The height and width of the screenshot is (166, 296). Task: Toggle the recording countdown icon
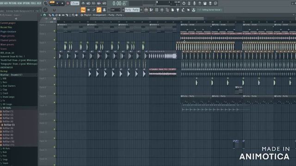(x=93, y=3)
